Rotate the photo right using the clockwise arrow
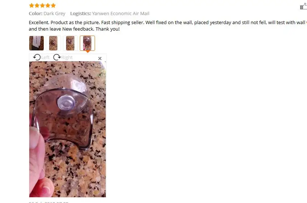This screenshot has height=203, width=307. tap(57, 57)
